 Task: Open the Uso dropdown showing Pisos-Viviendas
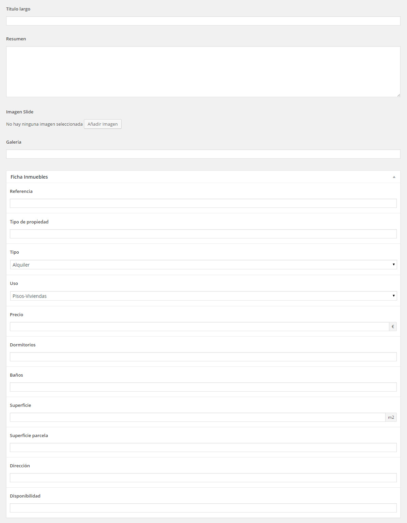click(x=203, y=296)
